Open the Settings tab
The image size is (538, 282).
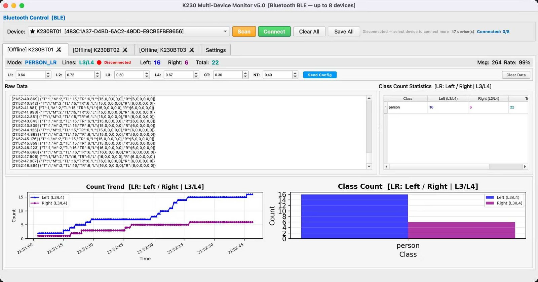(x=216, y=50)
